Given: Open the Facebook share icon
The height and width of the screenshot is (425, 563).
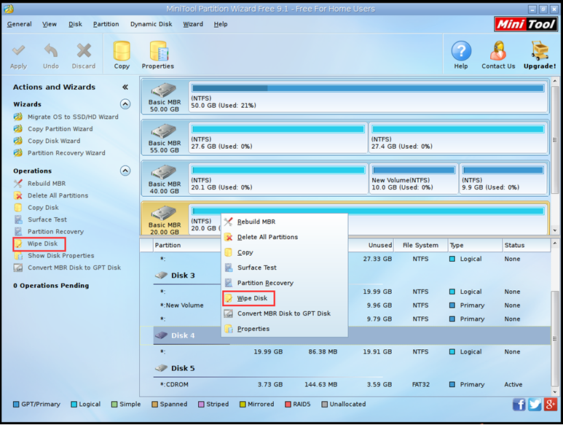Looking at the screenshot, I should [519, 405].
